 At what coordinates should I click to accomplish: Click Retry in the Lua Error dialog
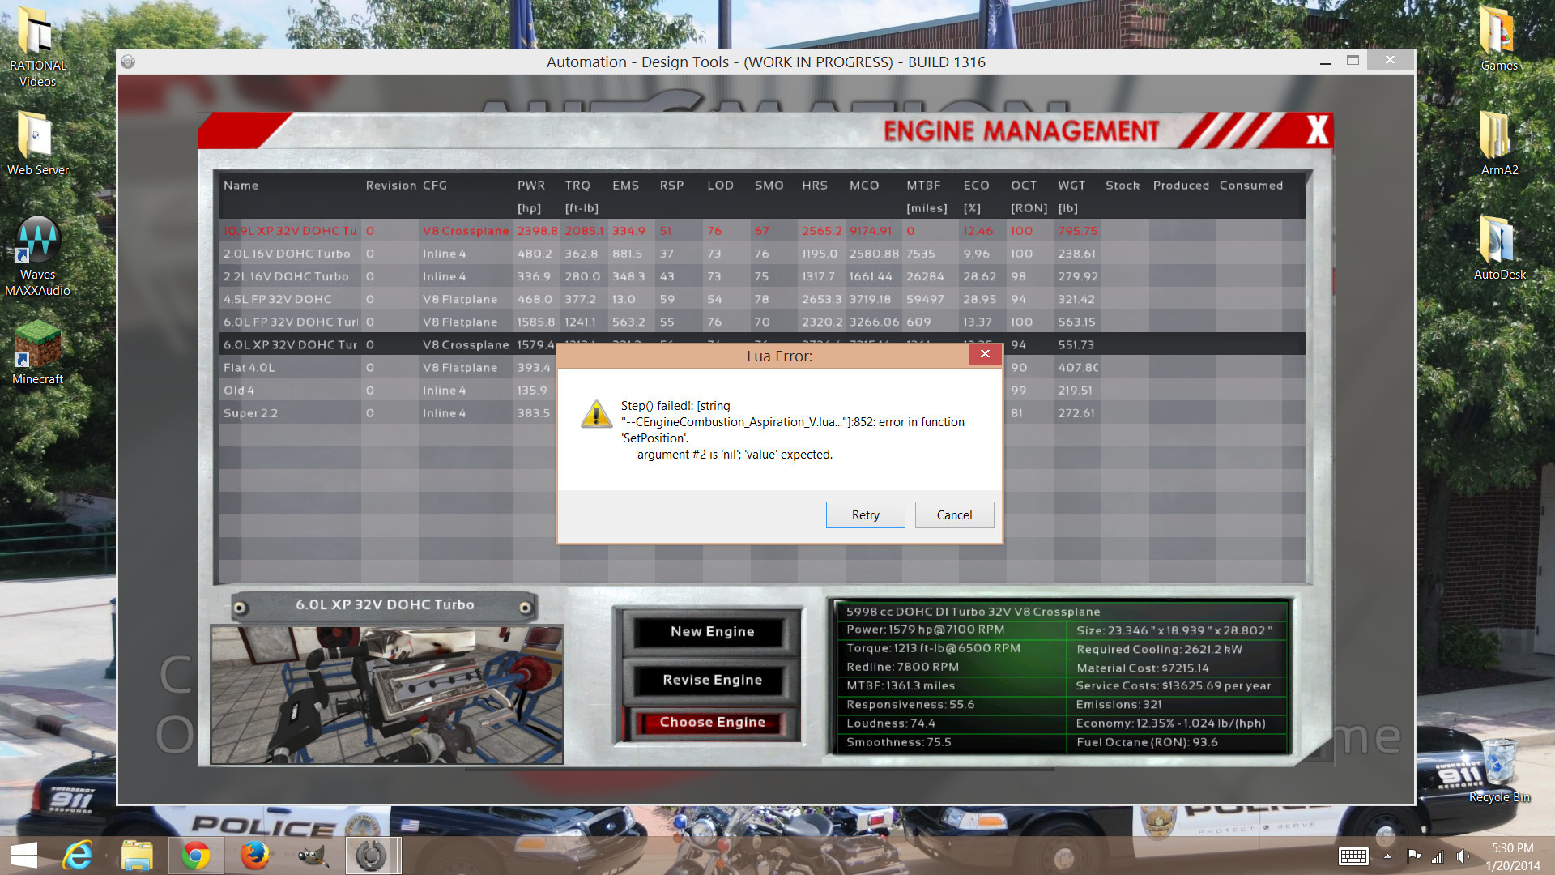[865, 515]
